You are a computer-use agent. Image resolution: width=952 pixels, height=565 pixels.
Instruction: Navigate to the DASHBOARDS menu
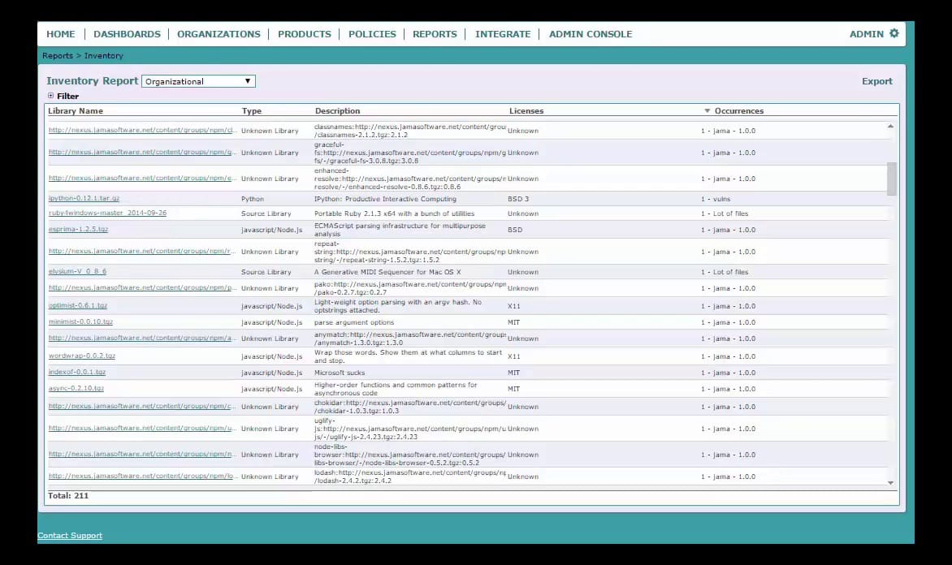127,33
